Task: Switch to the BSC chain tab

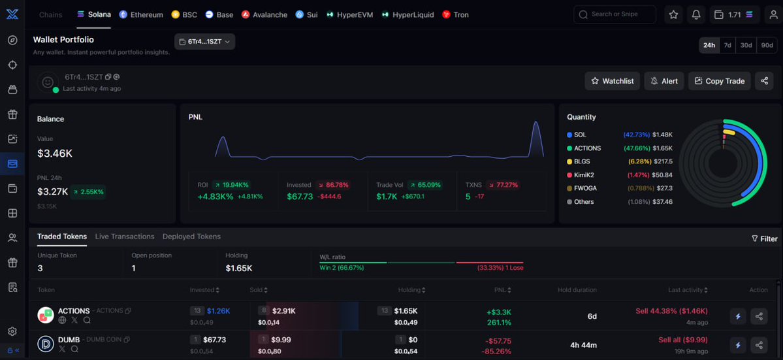Action: pos(184,14)
